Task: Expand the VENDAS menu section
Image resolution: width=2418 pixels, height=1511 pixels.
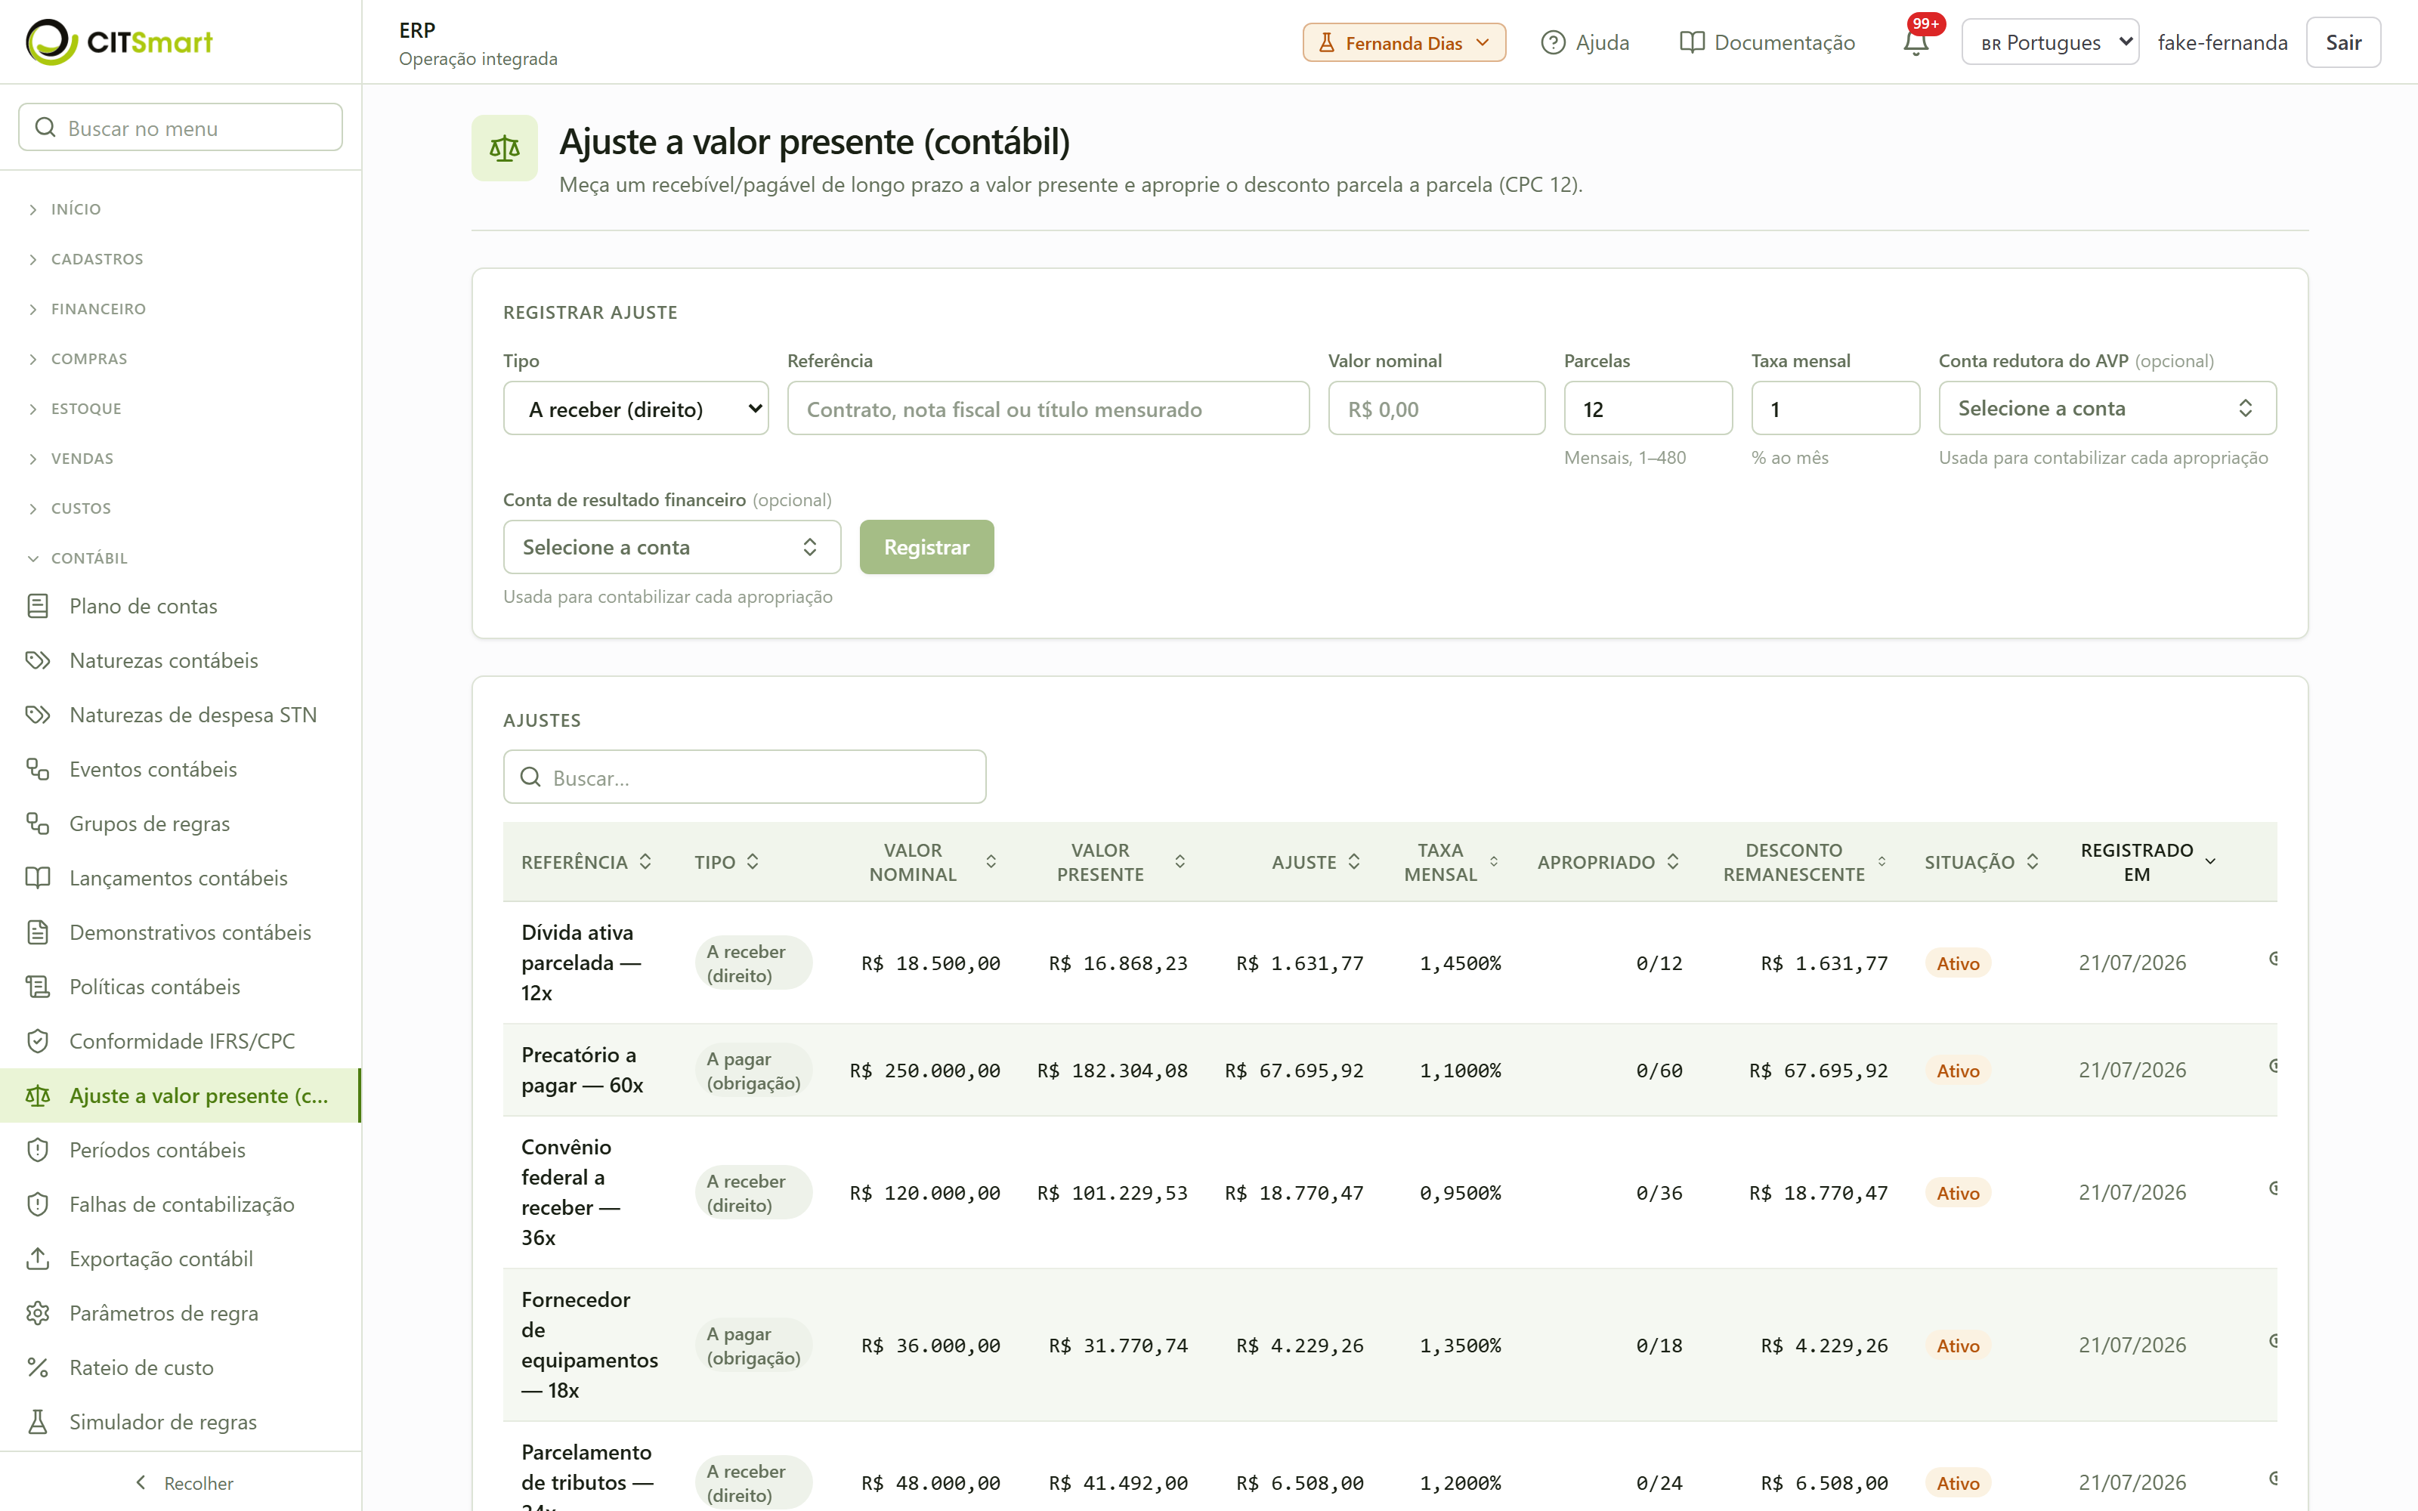Action: [180, 458]
